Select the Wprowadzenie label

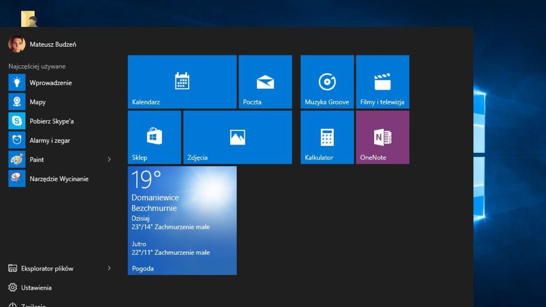click(x=51, y=83)
